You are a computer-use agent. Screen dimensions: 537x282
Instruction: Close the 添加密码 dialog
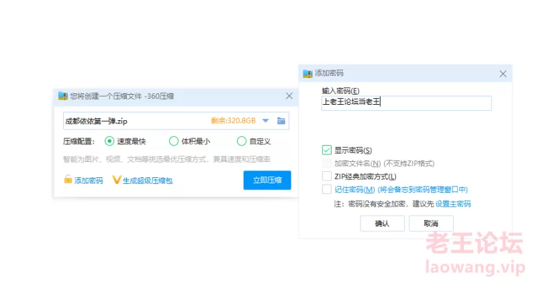[503, 74]
